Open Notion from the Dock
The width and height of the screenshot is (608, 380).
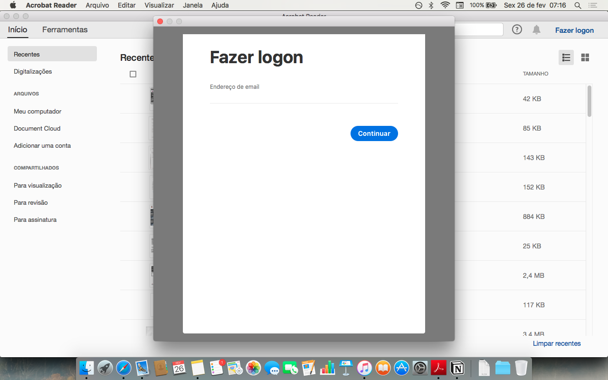point(456,367)
